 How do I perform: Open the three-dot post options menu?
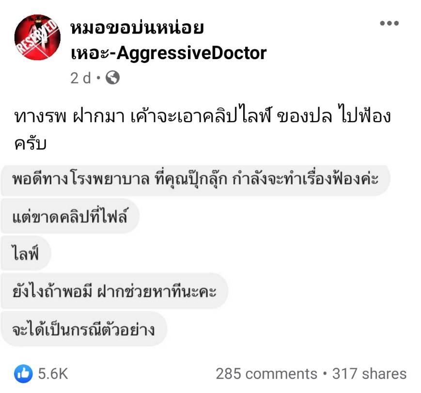[x=389, y=23]
